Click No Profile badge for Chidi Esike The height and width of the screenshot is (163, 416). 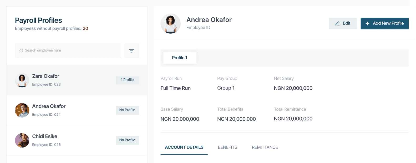(127, 140)
